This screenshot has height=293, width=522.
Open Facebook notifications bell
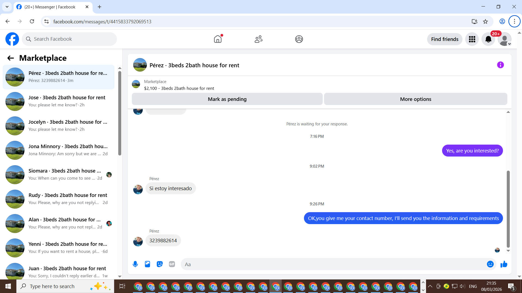pyautogui.click(x=488, y=39)
